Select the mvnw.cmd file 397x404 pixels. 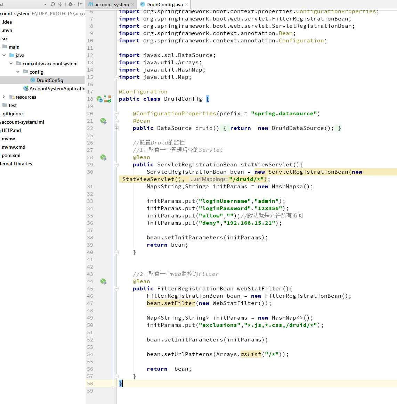coord(14,147)
